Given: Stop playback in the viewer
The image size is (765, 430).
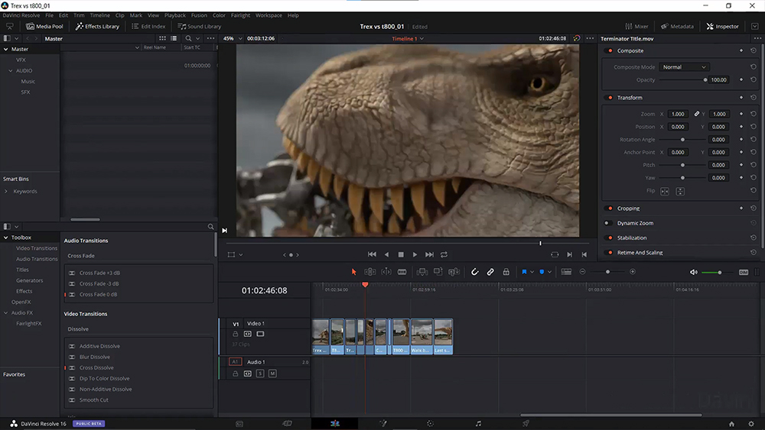Looking at the screenshot, I should pyautogui.click(x=401, y=254).
